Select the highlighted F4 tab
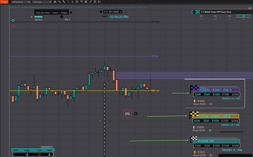The height and width of the screenshot is (157, 253). 243,16
